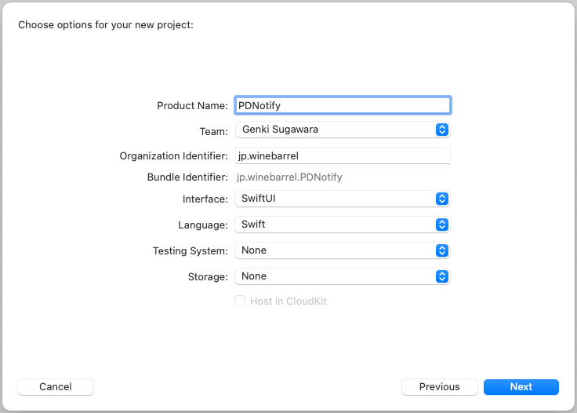577x413 pixels.
Task: Proceed by clicking the Next button
Action: click(x=521, y=386)
